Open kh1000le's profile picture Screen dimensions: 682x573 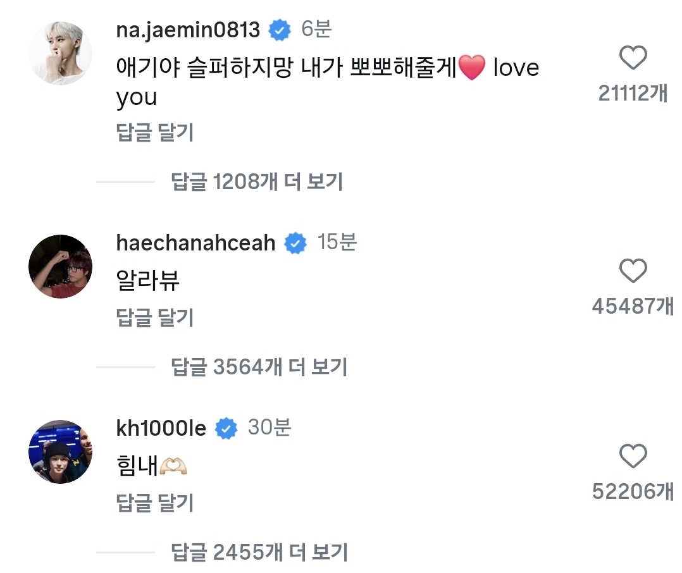click(x=61, y=452)
